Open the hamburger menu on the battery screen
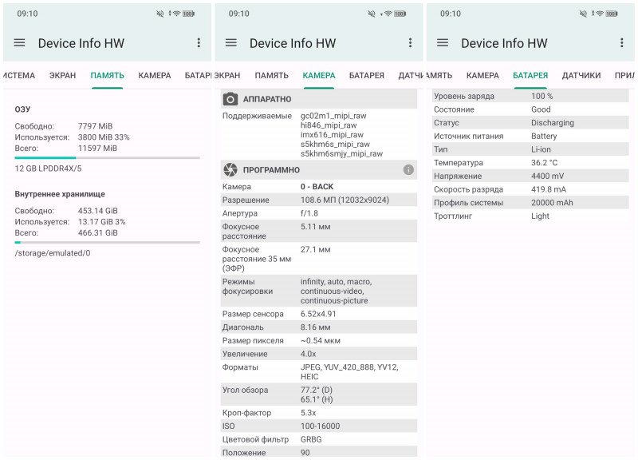638x460 pixels. pyautogui.click(x=443, y=43)
